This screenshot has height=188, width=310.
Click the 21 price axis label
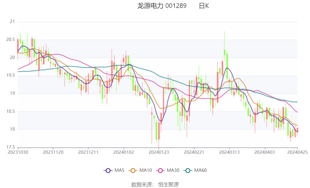tap(12, 22)
